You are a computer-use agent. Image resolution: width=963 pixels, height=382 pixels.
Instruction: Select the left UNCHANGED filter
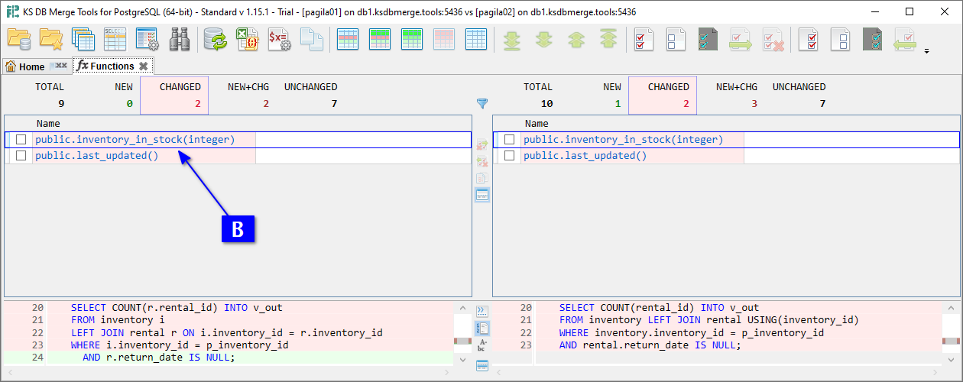310,95
